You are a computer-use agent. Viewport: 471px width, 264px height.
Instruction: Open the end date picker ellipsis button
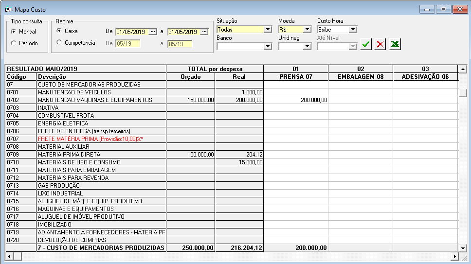[x=204, y=32]
